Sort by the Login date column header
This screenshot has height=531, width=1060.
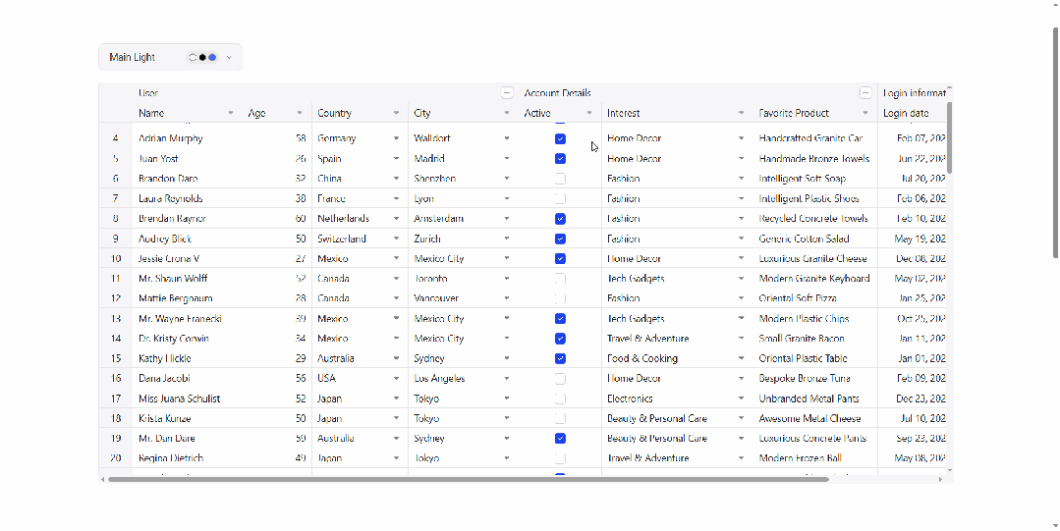click(906, 113)
